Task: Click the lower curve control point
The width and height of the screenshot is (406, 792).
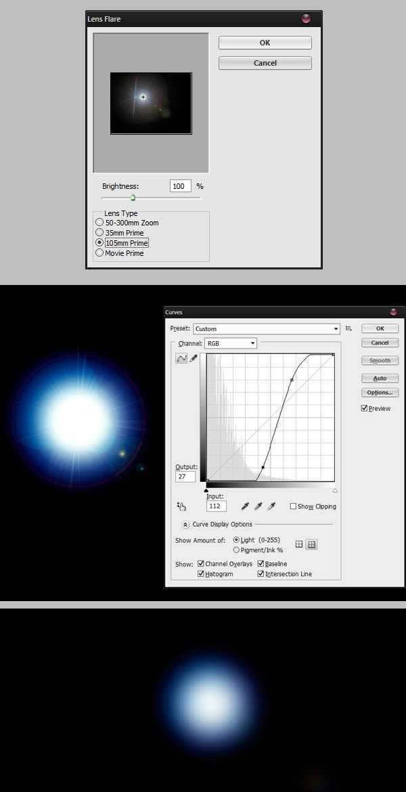Action: click(263, 468)
